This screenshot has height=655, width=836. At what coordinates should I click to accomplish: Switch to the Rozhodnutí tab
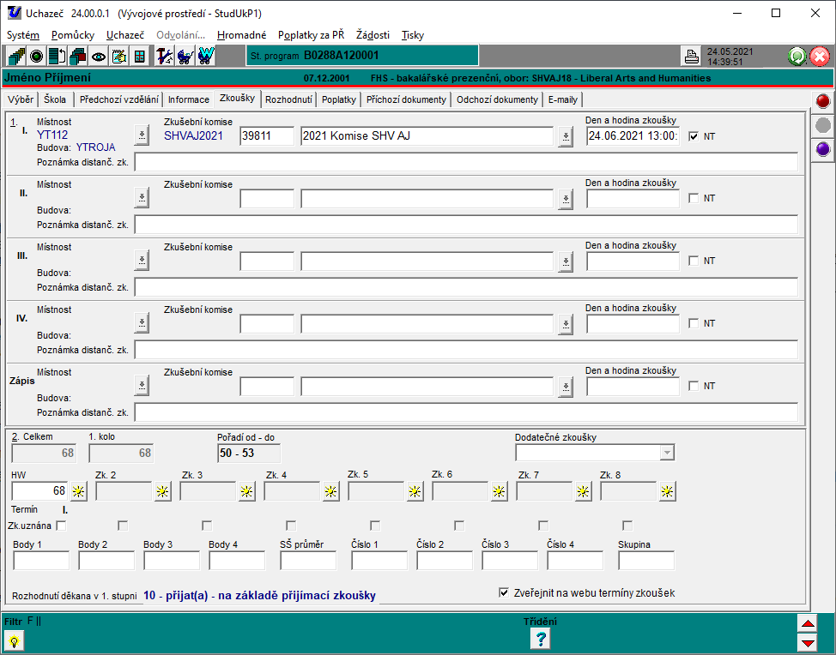pyautogui.click(x=288, y=99)
